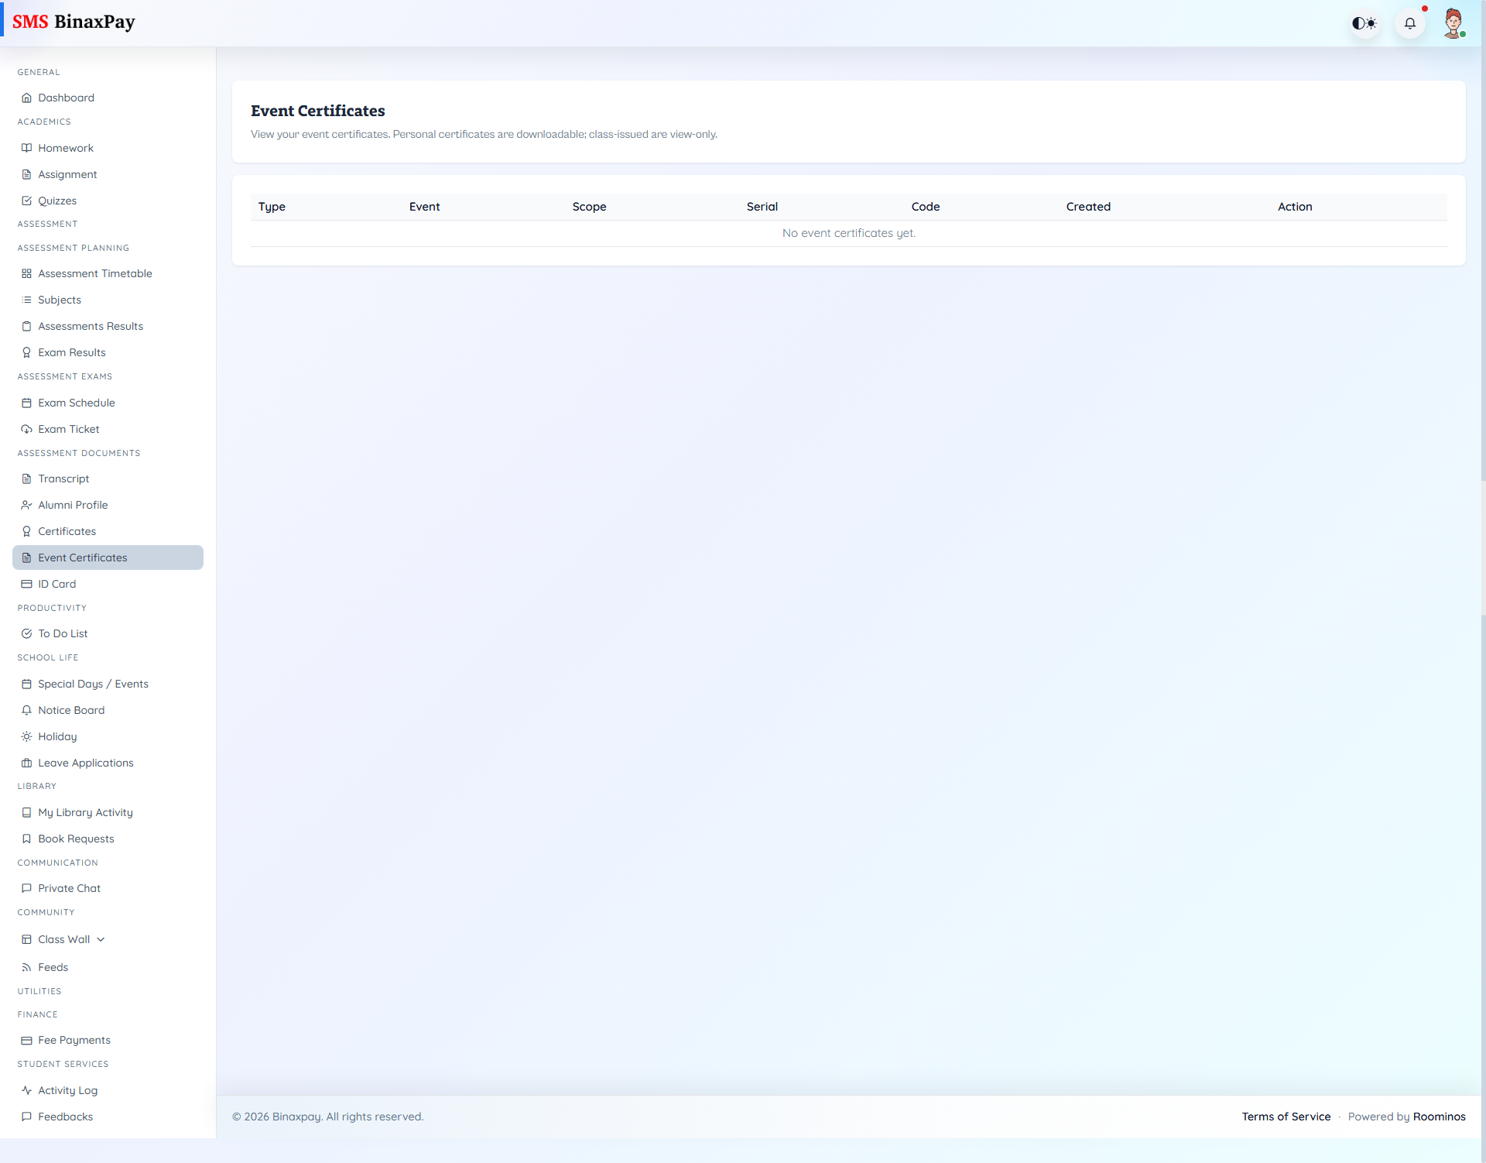The width and height of the screenshot is (1486, 1163).
Task: Click the Dashboard home icon
Action: (26, 98)
